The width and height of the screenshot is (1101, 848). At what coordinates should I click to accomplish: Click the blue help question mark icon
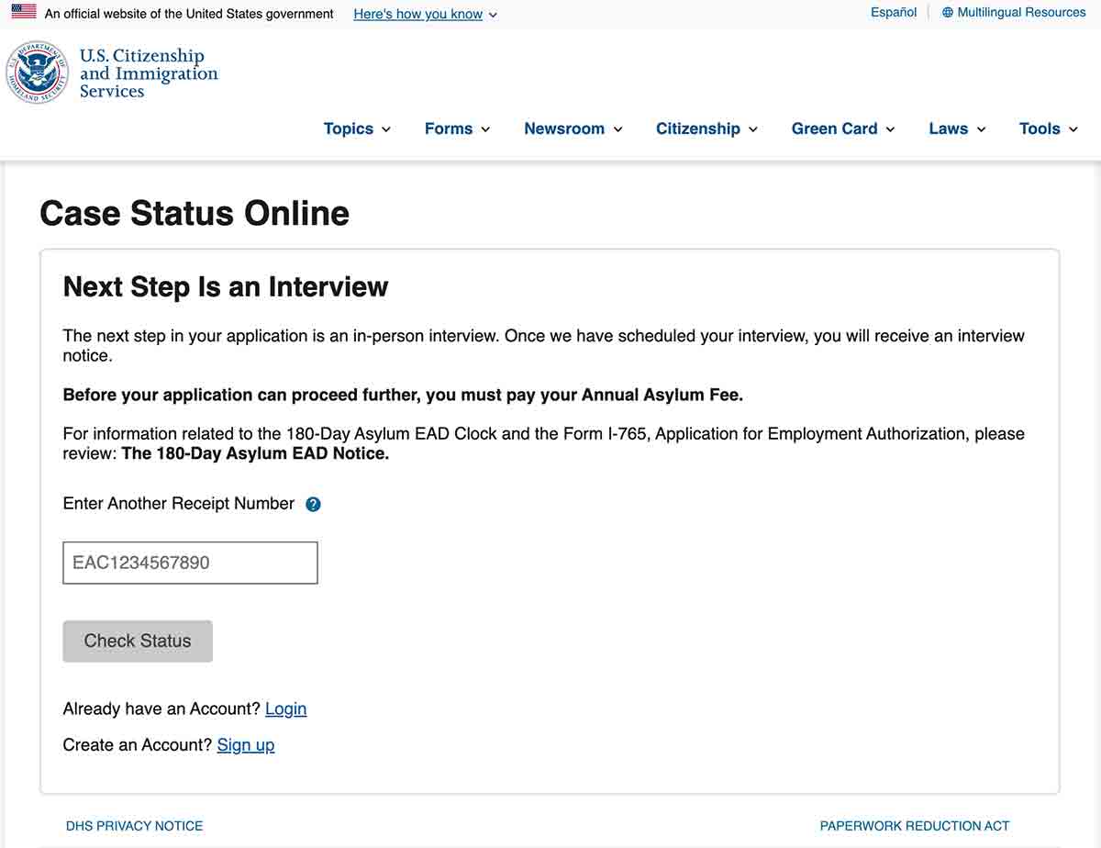point(313,504)
